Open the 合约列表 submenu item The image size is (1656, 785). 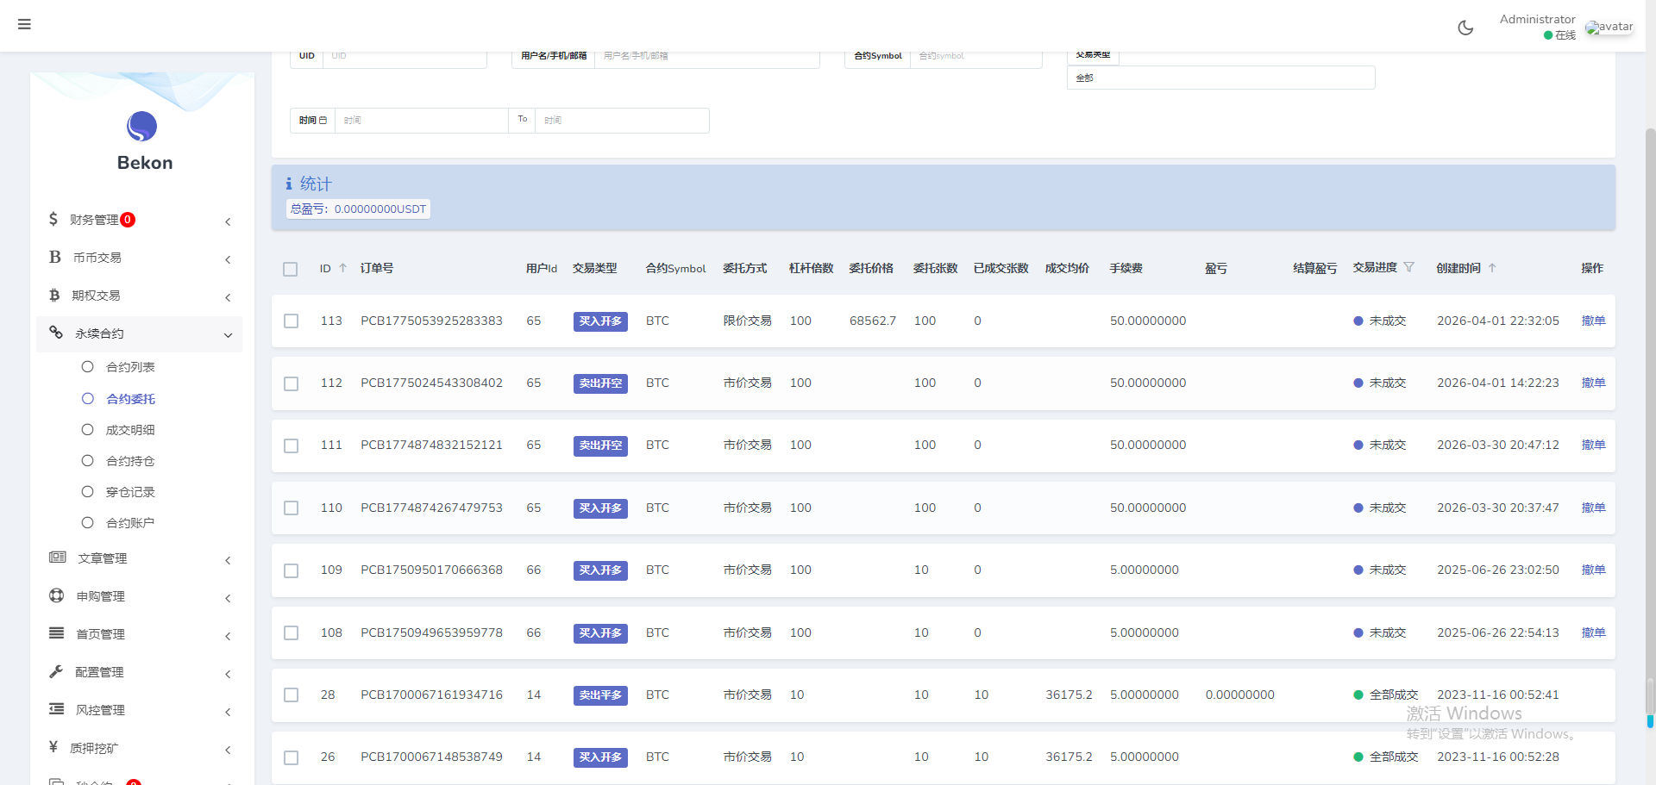[x=130, y=367]
